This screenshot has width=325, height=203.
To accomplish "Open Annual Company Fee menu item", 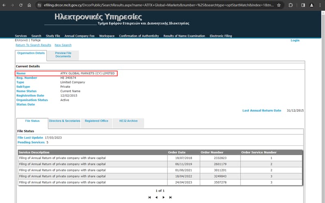I will [79, 36].
